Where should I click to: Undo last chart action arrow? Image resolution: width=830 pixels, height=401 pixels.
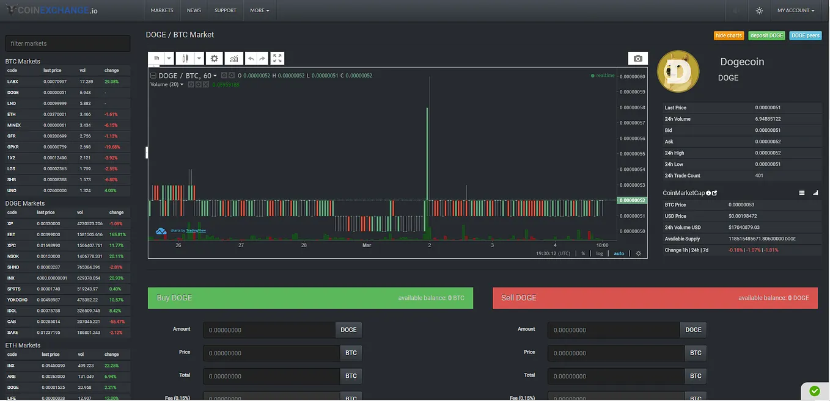coord(251,58)
